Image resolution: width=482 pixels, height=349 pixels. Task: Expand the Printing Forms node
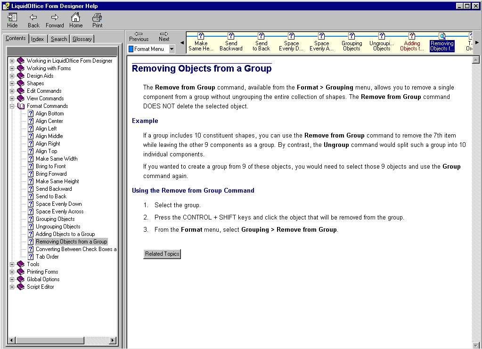tap(12, 272)
